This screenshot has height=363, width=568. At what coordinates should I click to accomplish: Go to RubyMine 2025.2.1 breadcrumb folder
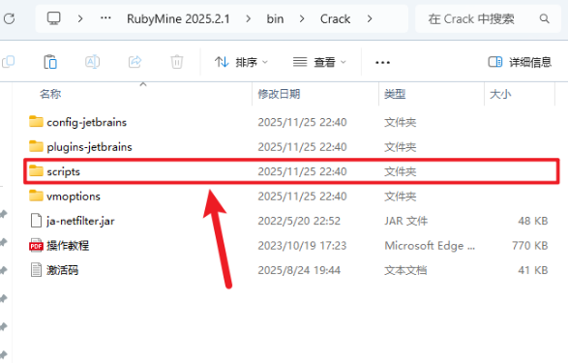point(178,18)
